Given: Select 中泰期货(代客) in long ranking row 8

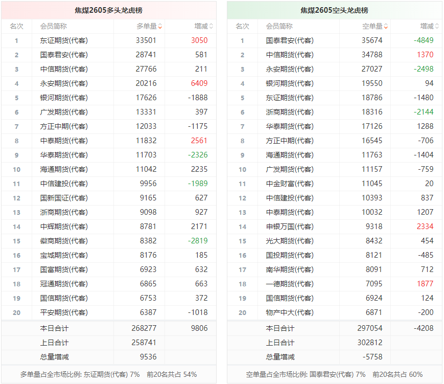Looking at the screenshot, I should tap(64, 141).
